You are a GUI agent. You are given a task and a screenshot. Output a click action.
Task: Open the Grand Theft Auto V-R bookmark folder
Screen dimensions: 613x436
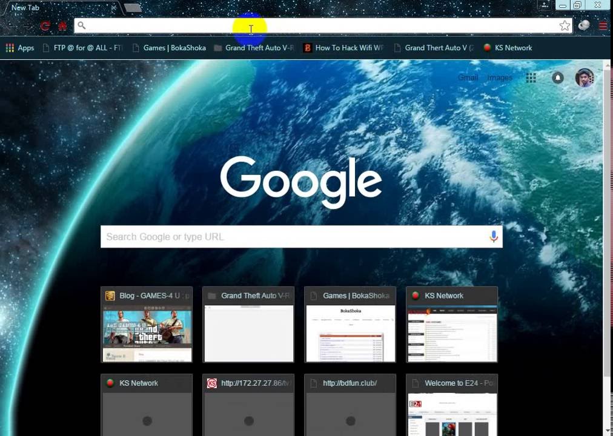(254, 48)
